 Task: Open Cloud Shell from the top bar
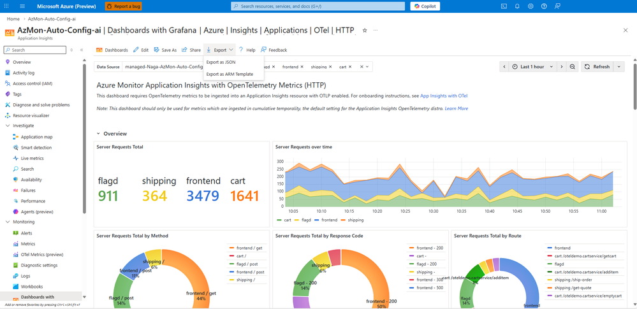504,6
